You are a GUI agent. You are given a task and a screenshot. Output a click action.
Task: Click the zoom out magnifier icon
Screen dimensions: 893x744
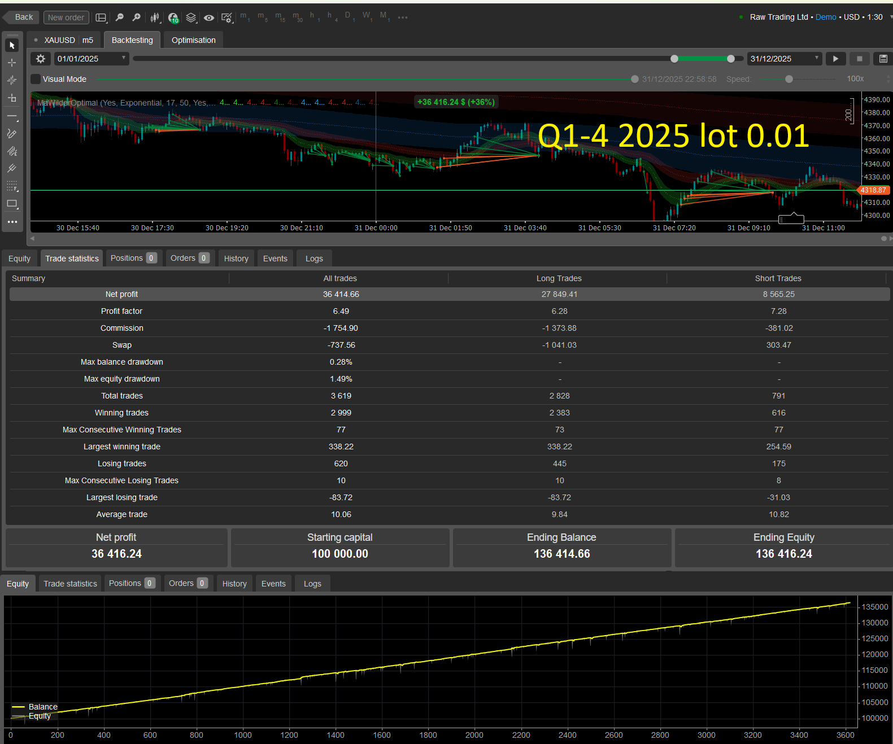pyautogui.click(x=119, y=17)
